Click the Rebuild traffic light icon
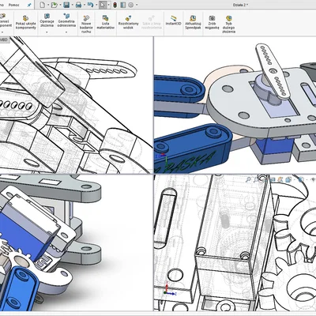316x316 pixels. 115,5
